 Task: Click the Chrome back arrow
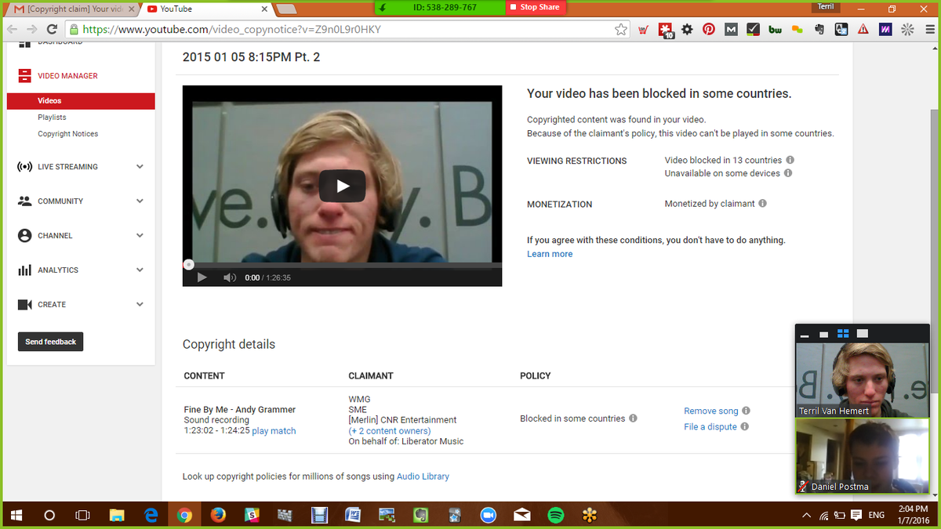[x=11, y=29]
